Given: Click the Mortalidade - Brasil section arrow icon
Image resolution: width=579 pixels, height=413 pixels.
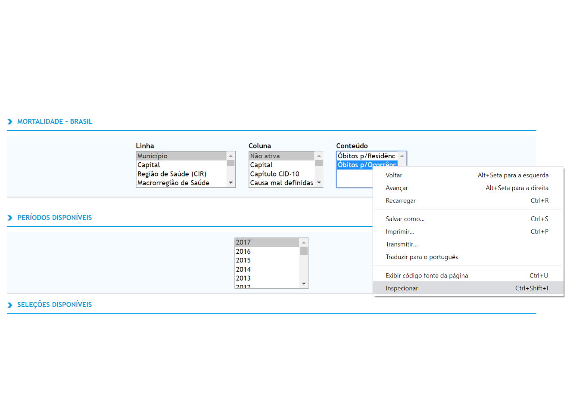Looking at the screenshot, I should (10, 122).
